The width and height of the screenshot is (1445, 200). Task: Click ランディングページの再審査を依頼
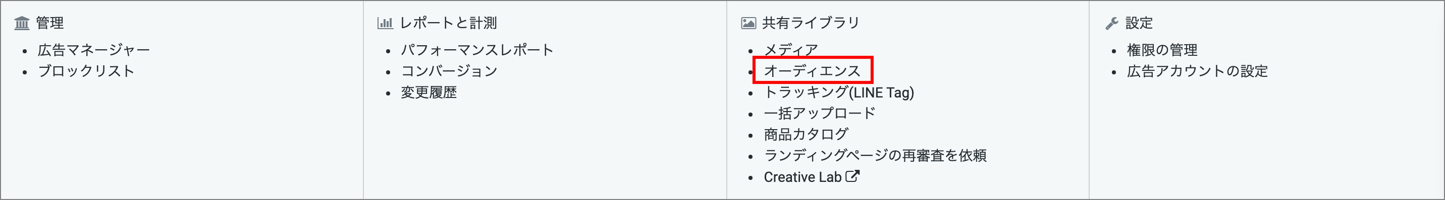point(875,156)
